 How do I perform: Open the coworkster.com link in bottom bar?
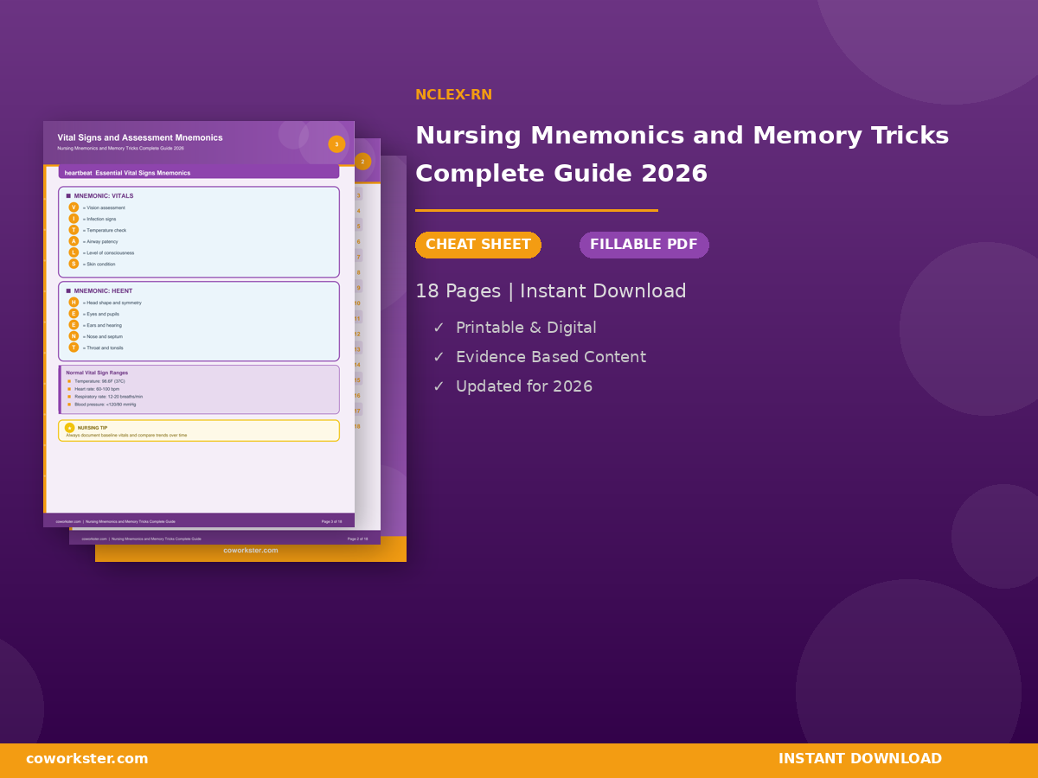87,759
